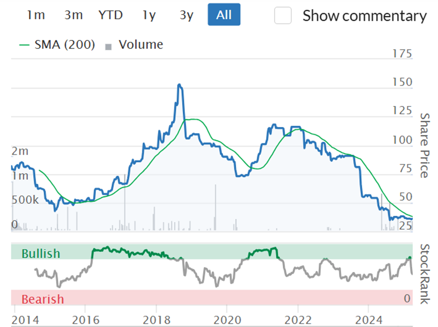Viewport: 438px width, 327px height.
Task: Click the All range button
Action: [224, 14]
